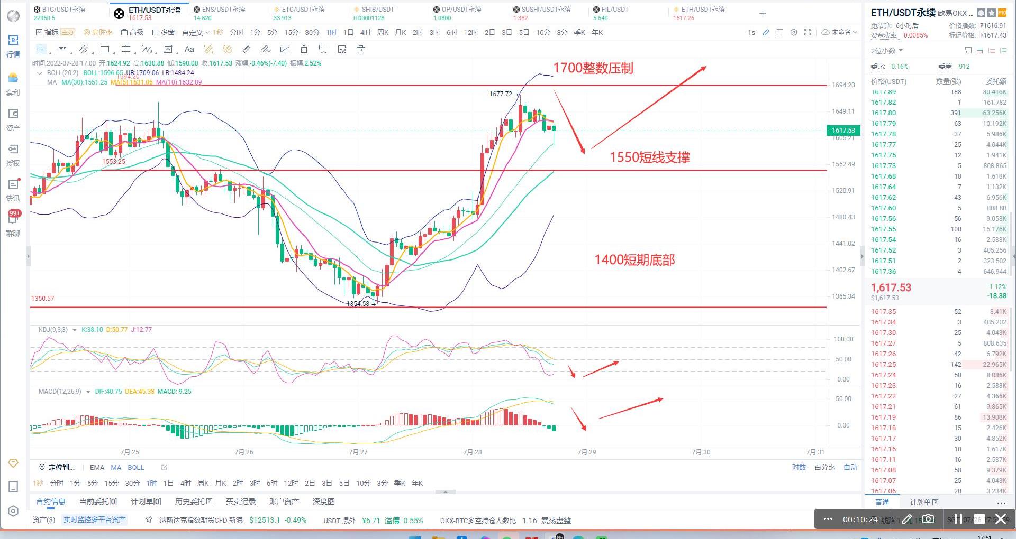1016x539 pixels.
Task: Open the 群聊 group chat sidebar icon
Action: pos(13,224)
